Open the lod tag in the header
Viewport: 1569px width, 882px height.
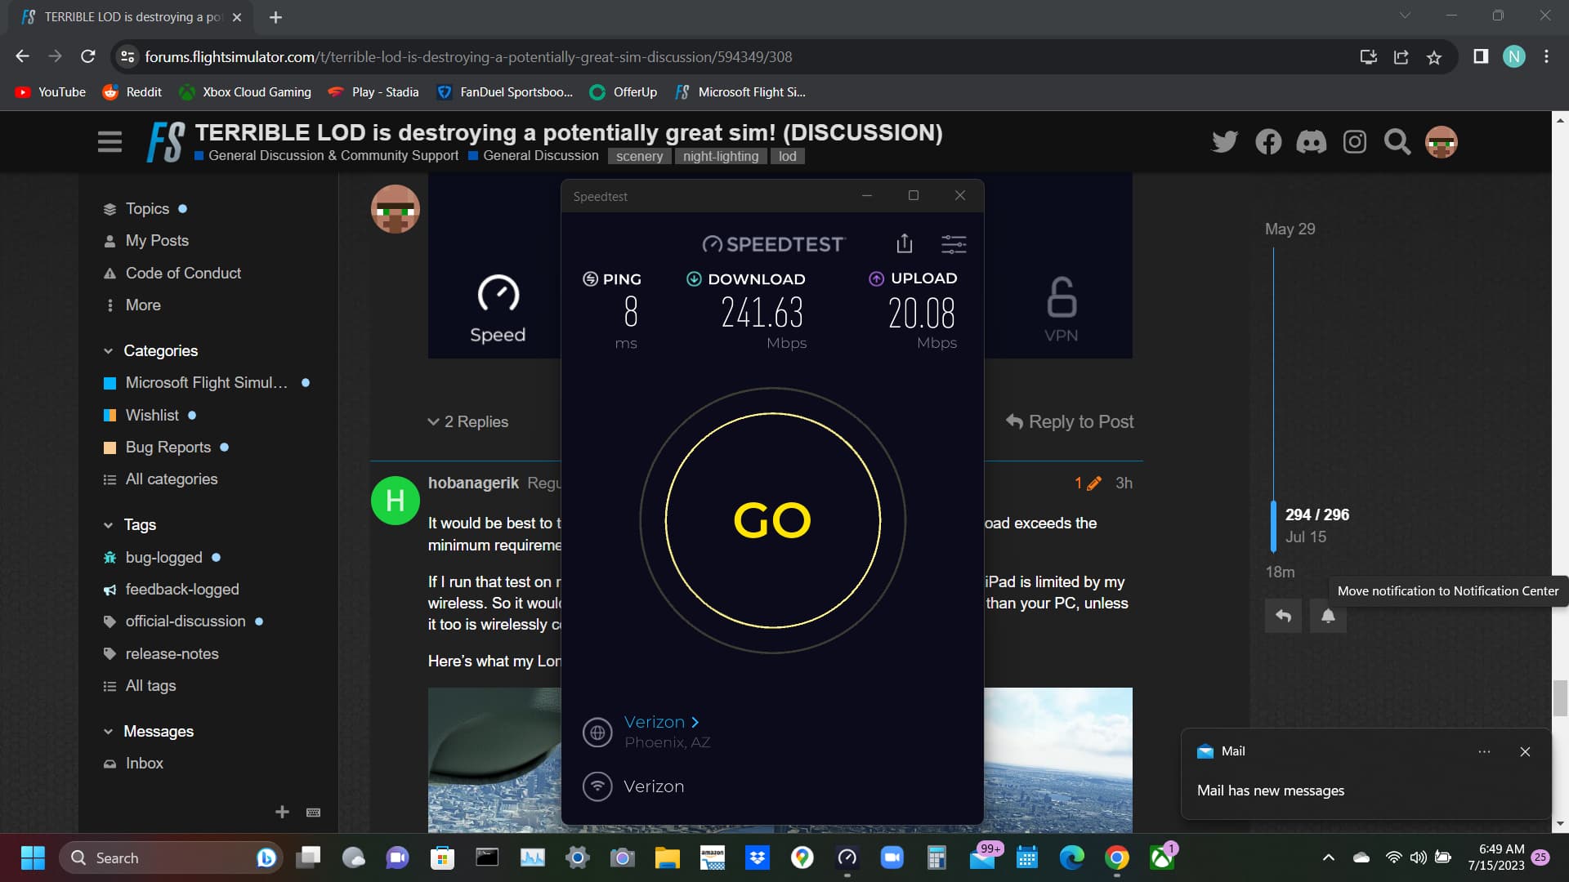(787, 156)
